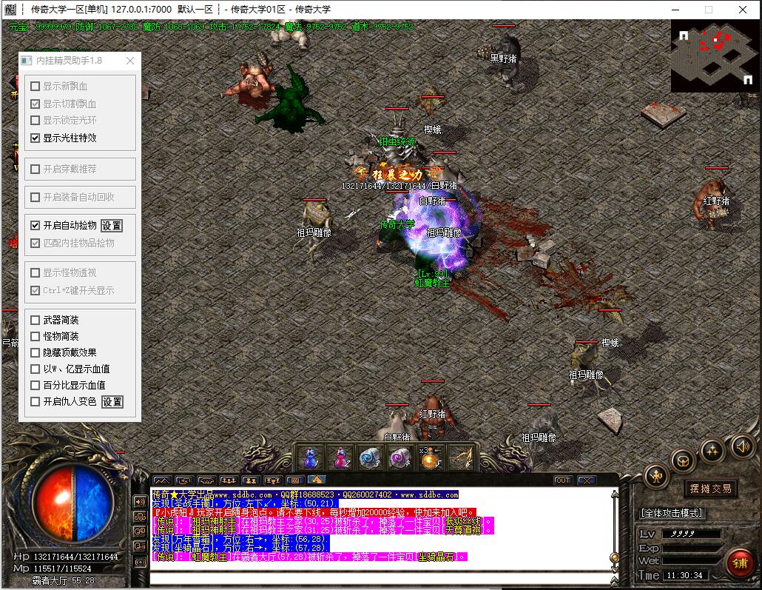Viewport: 762px width, 590px height.
Task: Open the skills stars round button
Action: (x=712, y=450)
